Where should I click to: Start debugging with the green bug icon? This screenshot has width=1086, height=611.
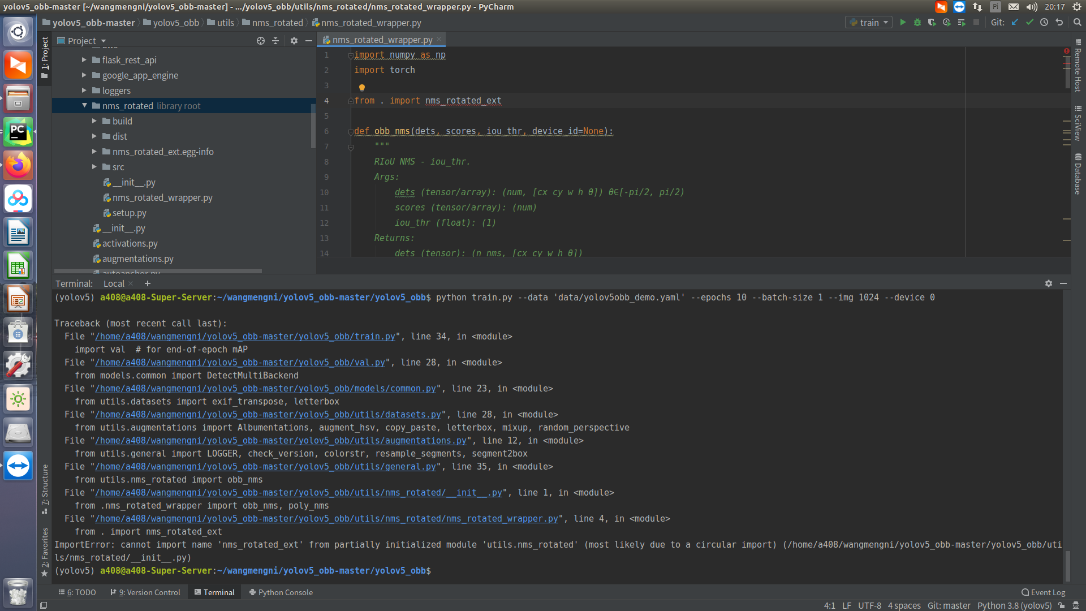point(917,23)
